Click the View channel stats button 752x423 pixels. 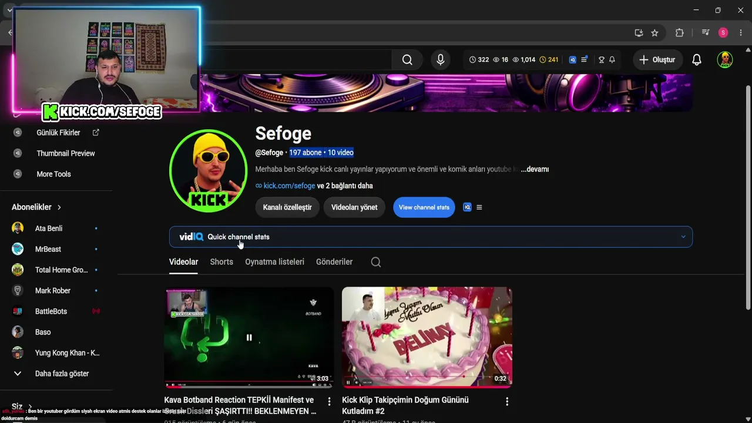pyautogui.click(x=424, y=207)
